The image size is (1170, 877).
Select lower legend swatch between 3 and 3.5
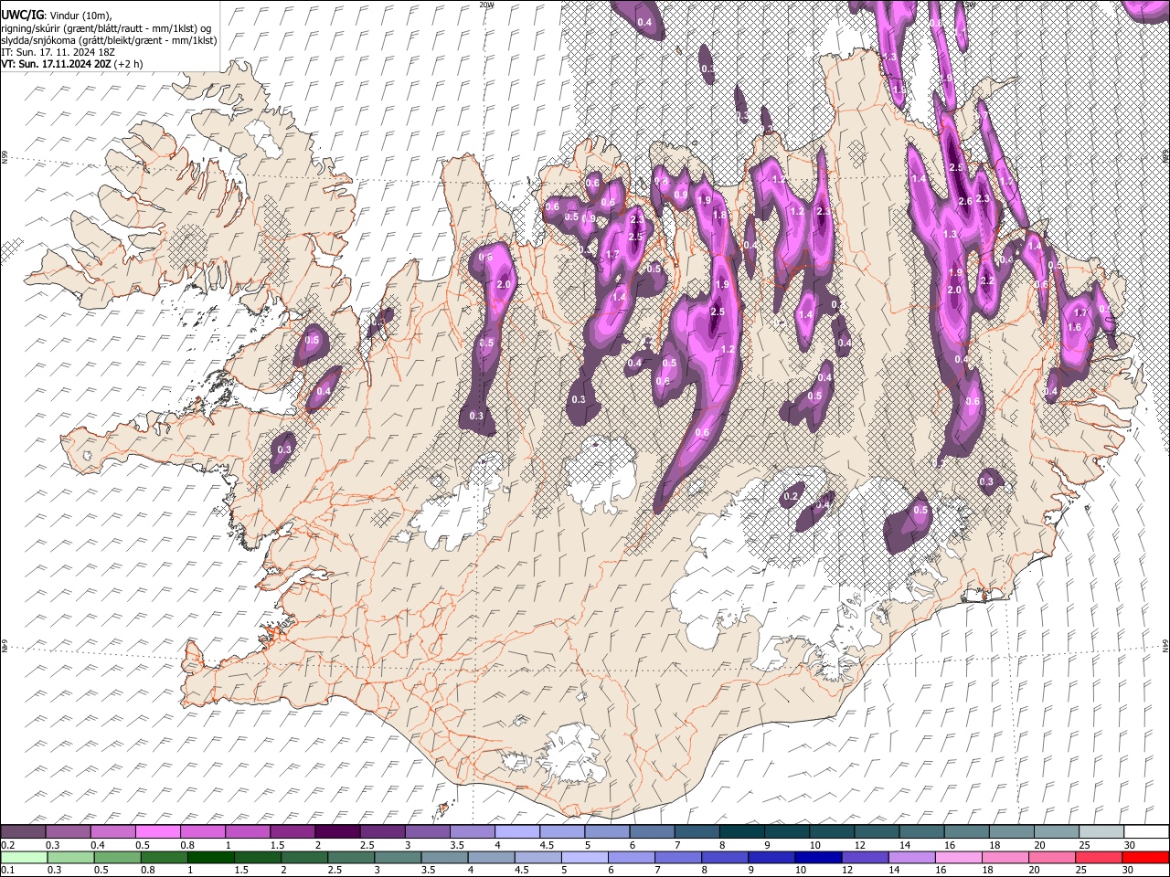tap(398, 858)
